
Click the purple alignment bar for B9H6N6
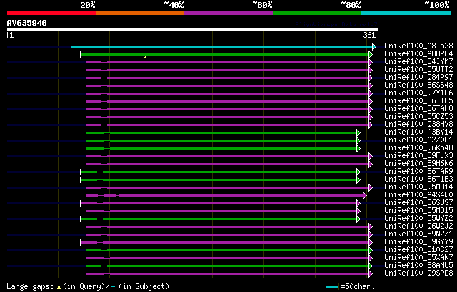(227, 164)
